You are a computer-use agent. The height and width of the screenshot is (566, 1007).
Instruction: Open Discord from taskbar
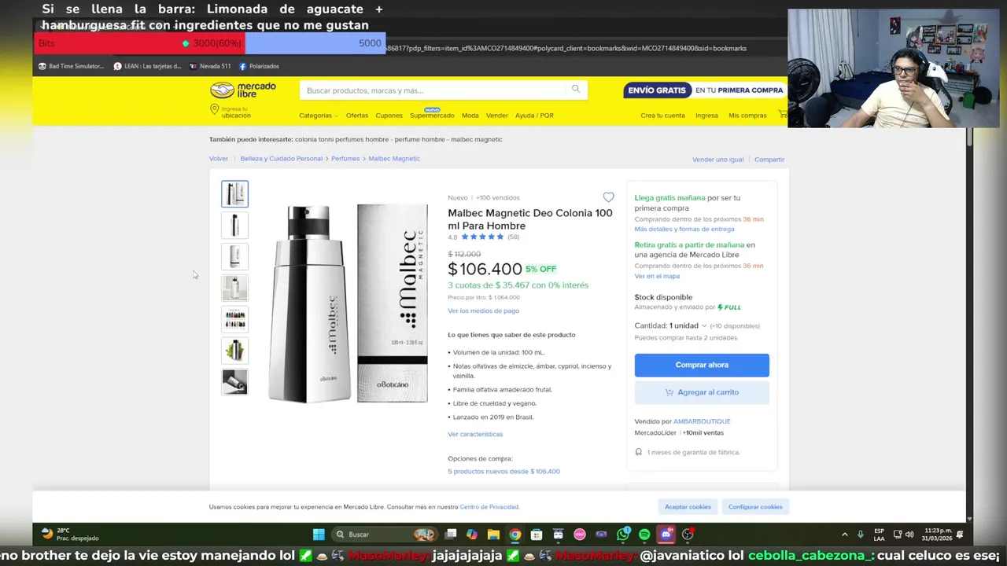[x=666, y=535]
